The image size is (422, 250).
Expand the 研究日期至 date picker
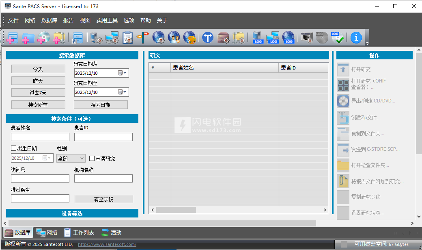tap(125, 92)
